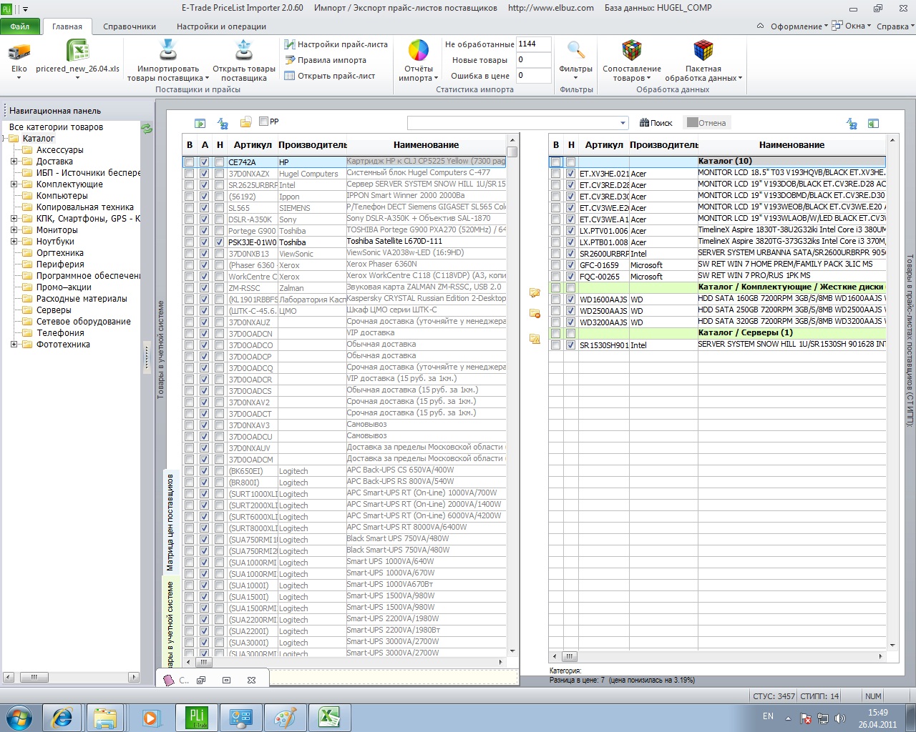This screenshot has width=916, height=732.
Task: Click Открыть прайс-лист
Action: pyautogui.click(x=330, y=76)
